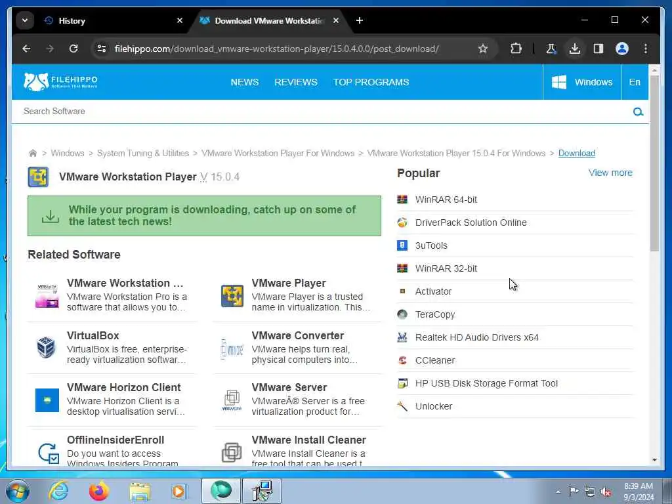672x504 pixels.
Task: Open the TOP PROGRAMS menu item
Action: point(371,82)
